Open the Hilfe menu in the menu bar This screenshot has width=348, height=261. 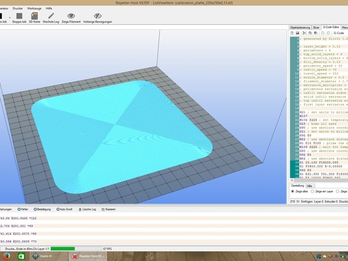49,9
